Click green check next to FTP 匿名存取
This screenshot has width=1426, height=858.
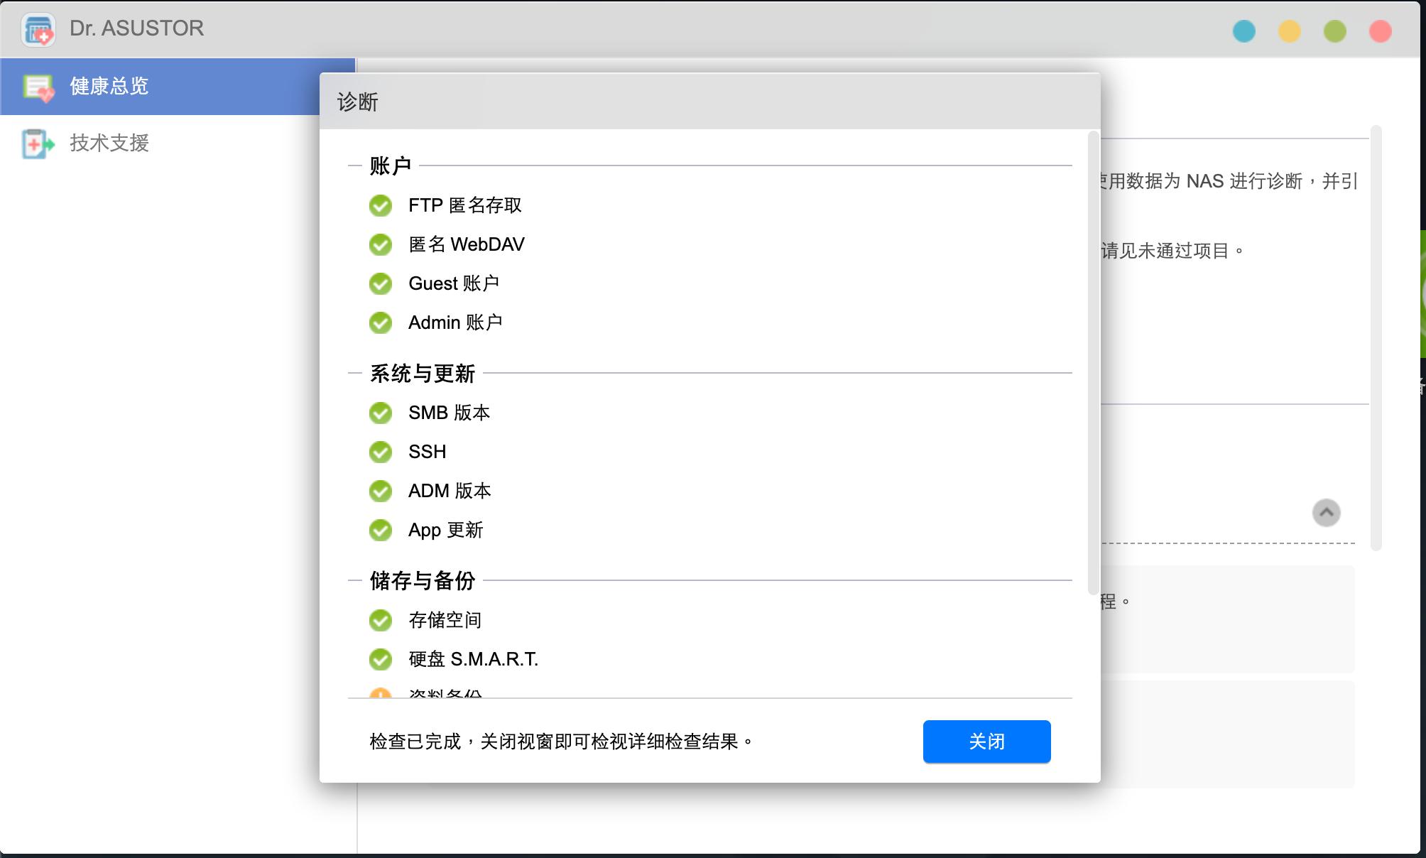pyautogui.click(x=381, y=206)
